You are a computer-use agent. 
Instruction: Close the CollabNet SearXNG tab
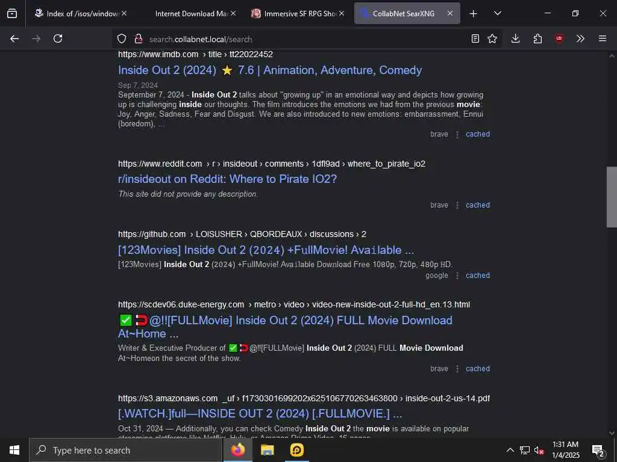[x=450, y=13]
